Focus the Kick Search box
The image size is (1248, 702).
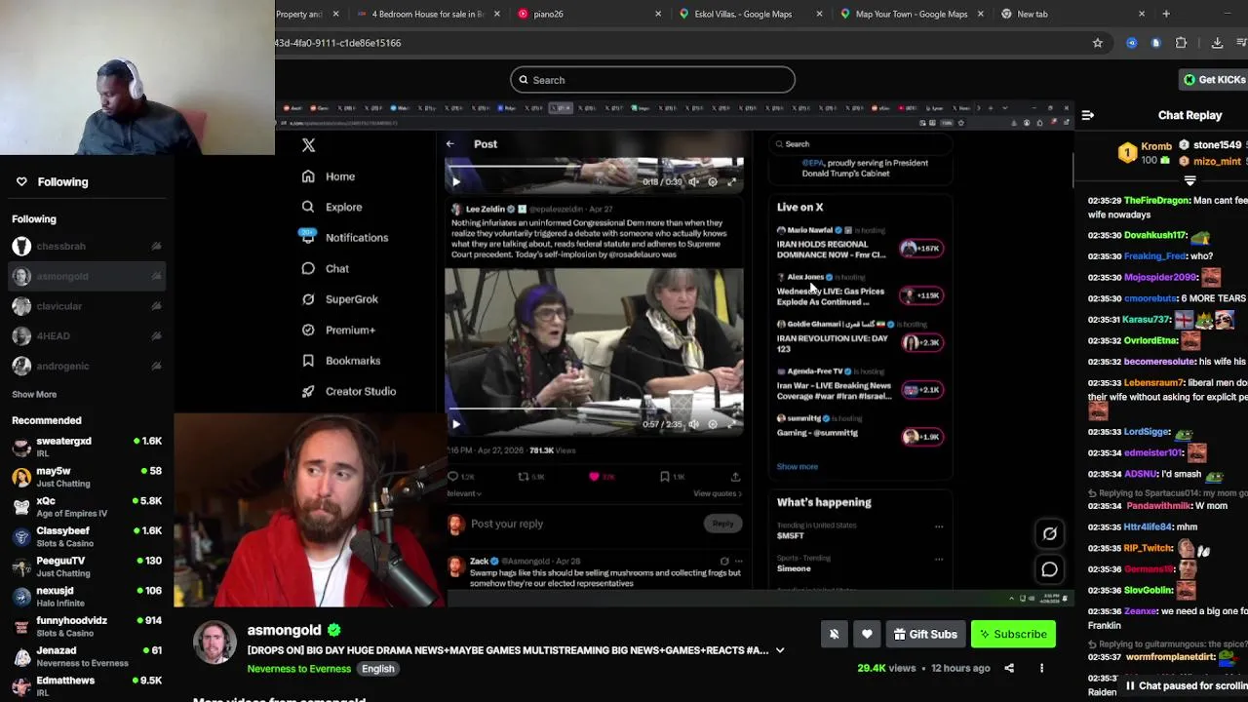[652, 80]
